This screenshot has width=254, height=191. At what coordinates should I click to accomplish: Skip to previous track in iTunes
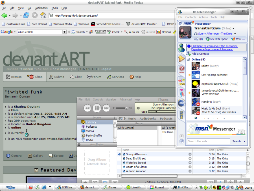tap(87, 108)
